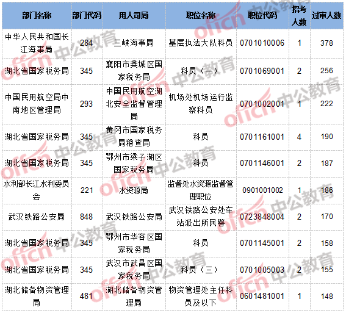Select department code 848 cell
This screenshot has height=313, width=346.
pos(87,217)
